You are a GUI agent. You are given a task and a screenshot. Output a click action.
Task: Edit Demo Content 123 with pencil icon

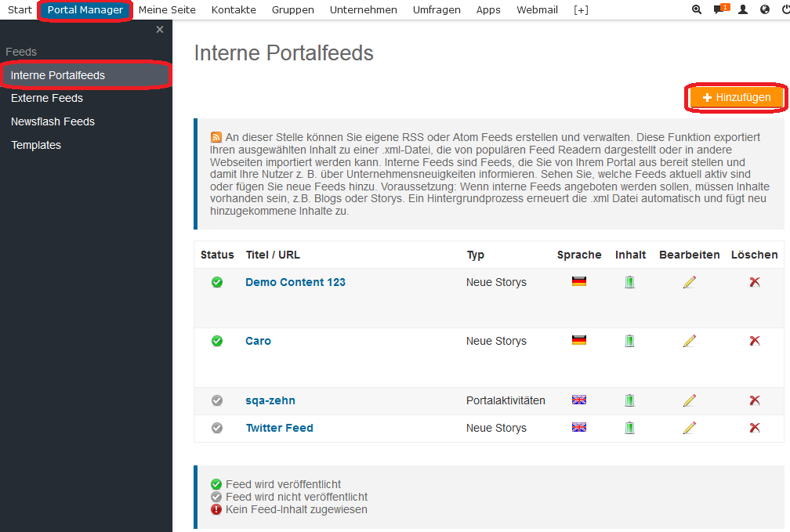689,282
